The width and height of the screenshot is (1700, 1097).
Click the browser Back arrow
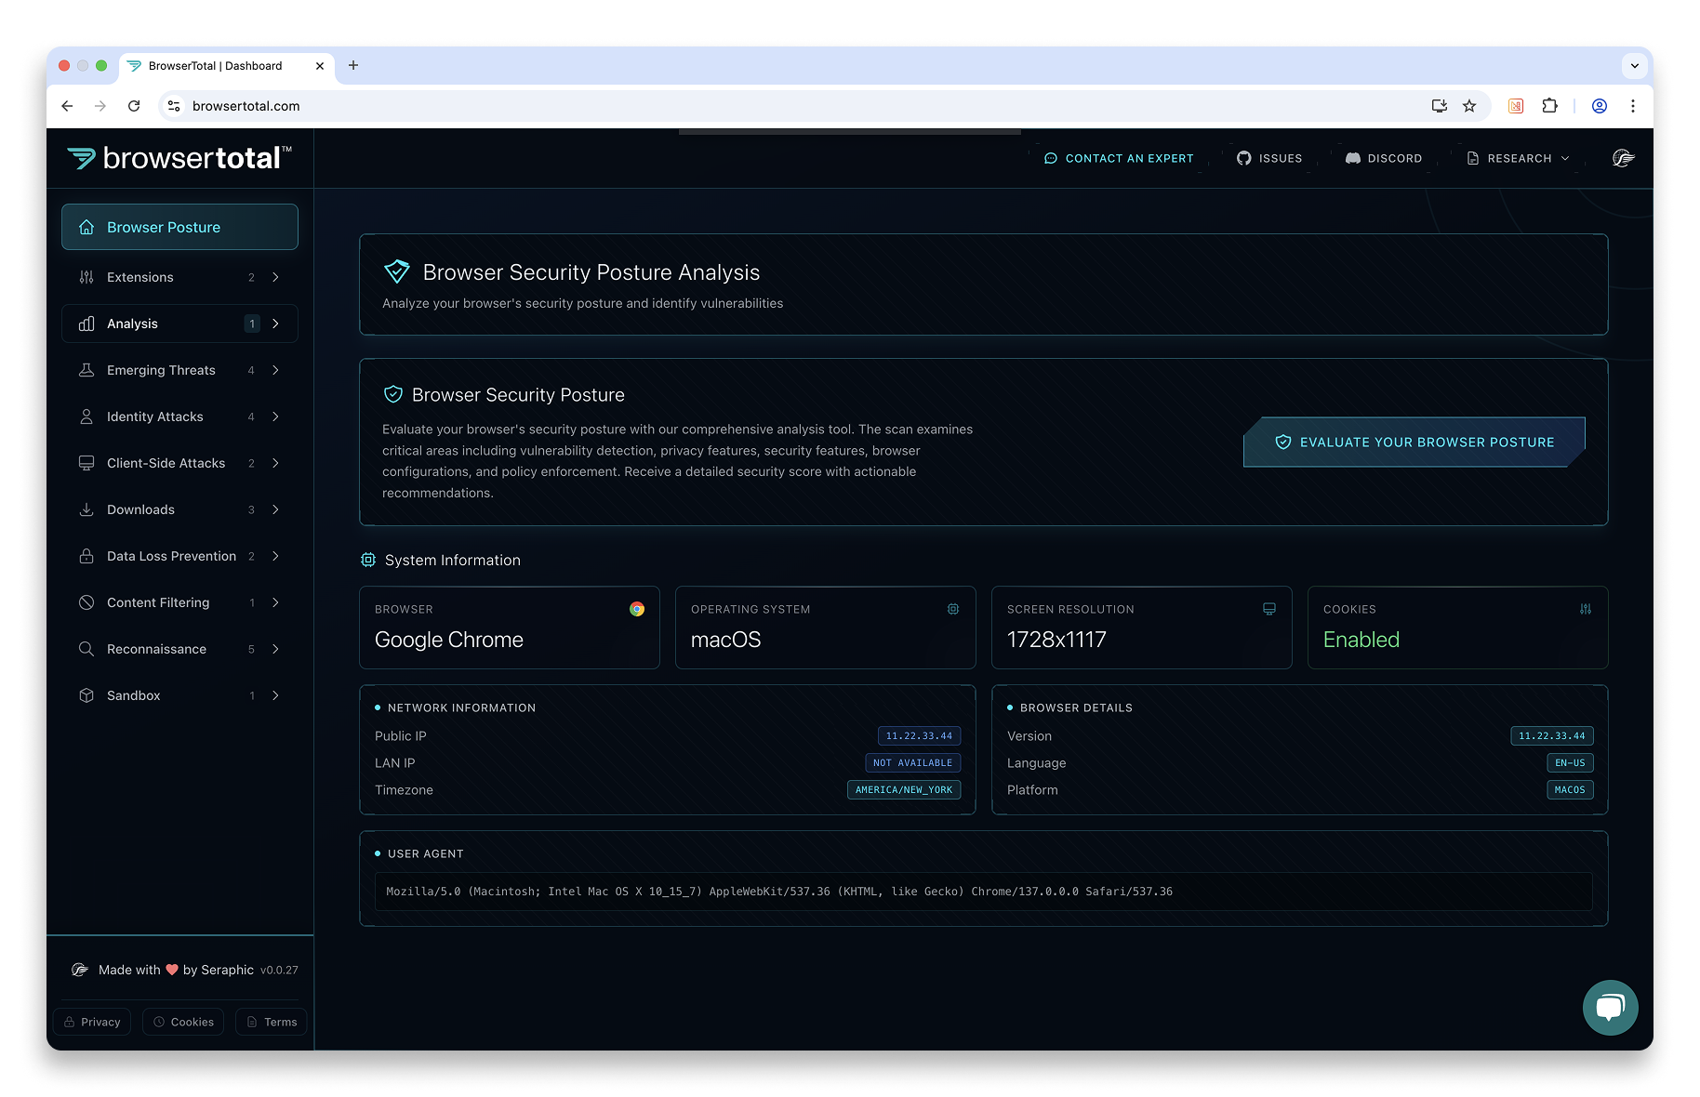click(x=67, y=106)
